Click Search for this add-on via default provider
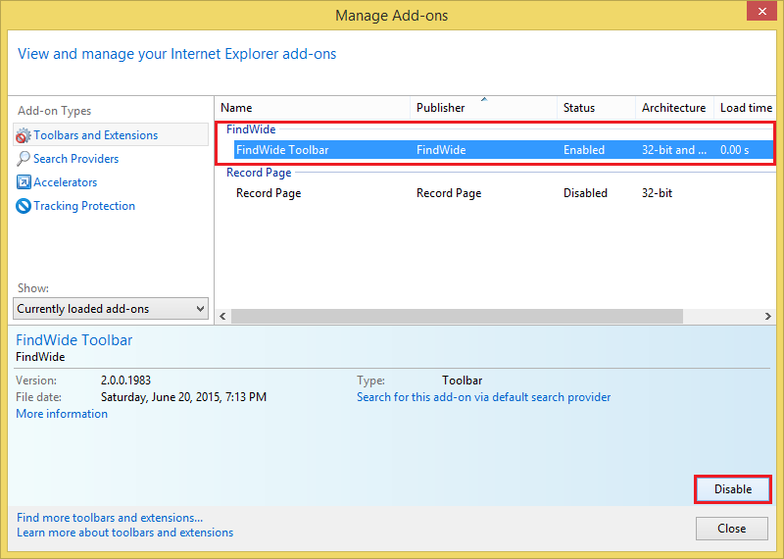 coord(484,397)
